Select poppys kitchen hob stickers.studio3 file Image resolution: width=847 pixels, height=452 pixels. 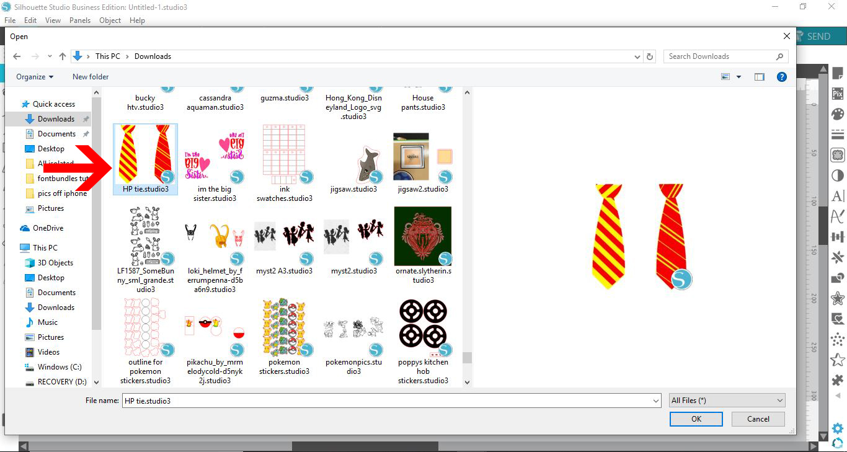click(x=423, y=342)
